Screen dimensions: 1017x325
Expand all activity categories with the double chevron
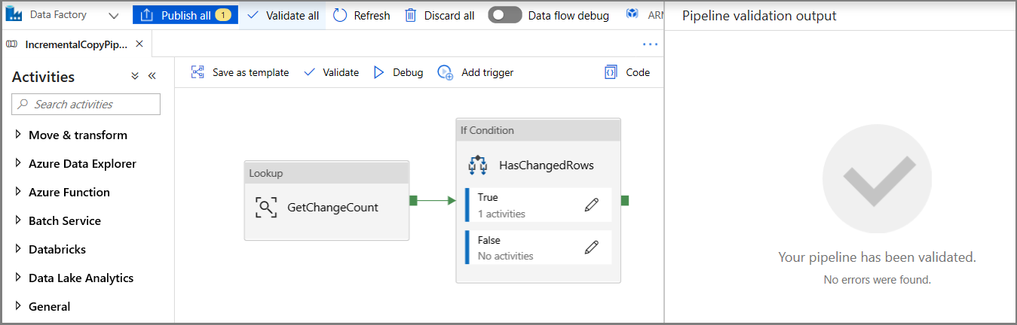[135, 76]
